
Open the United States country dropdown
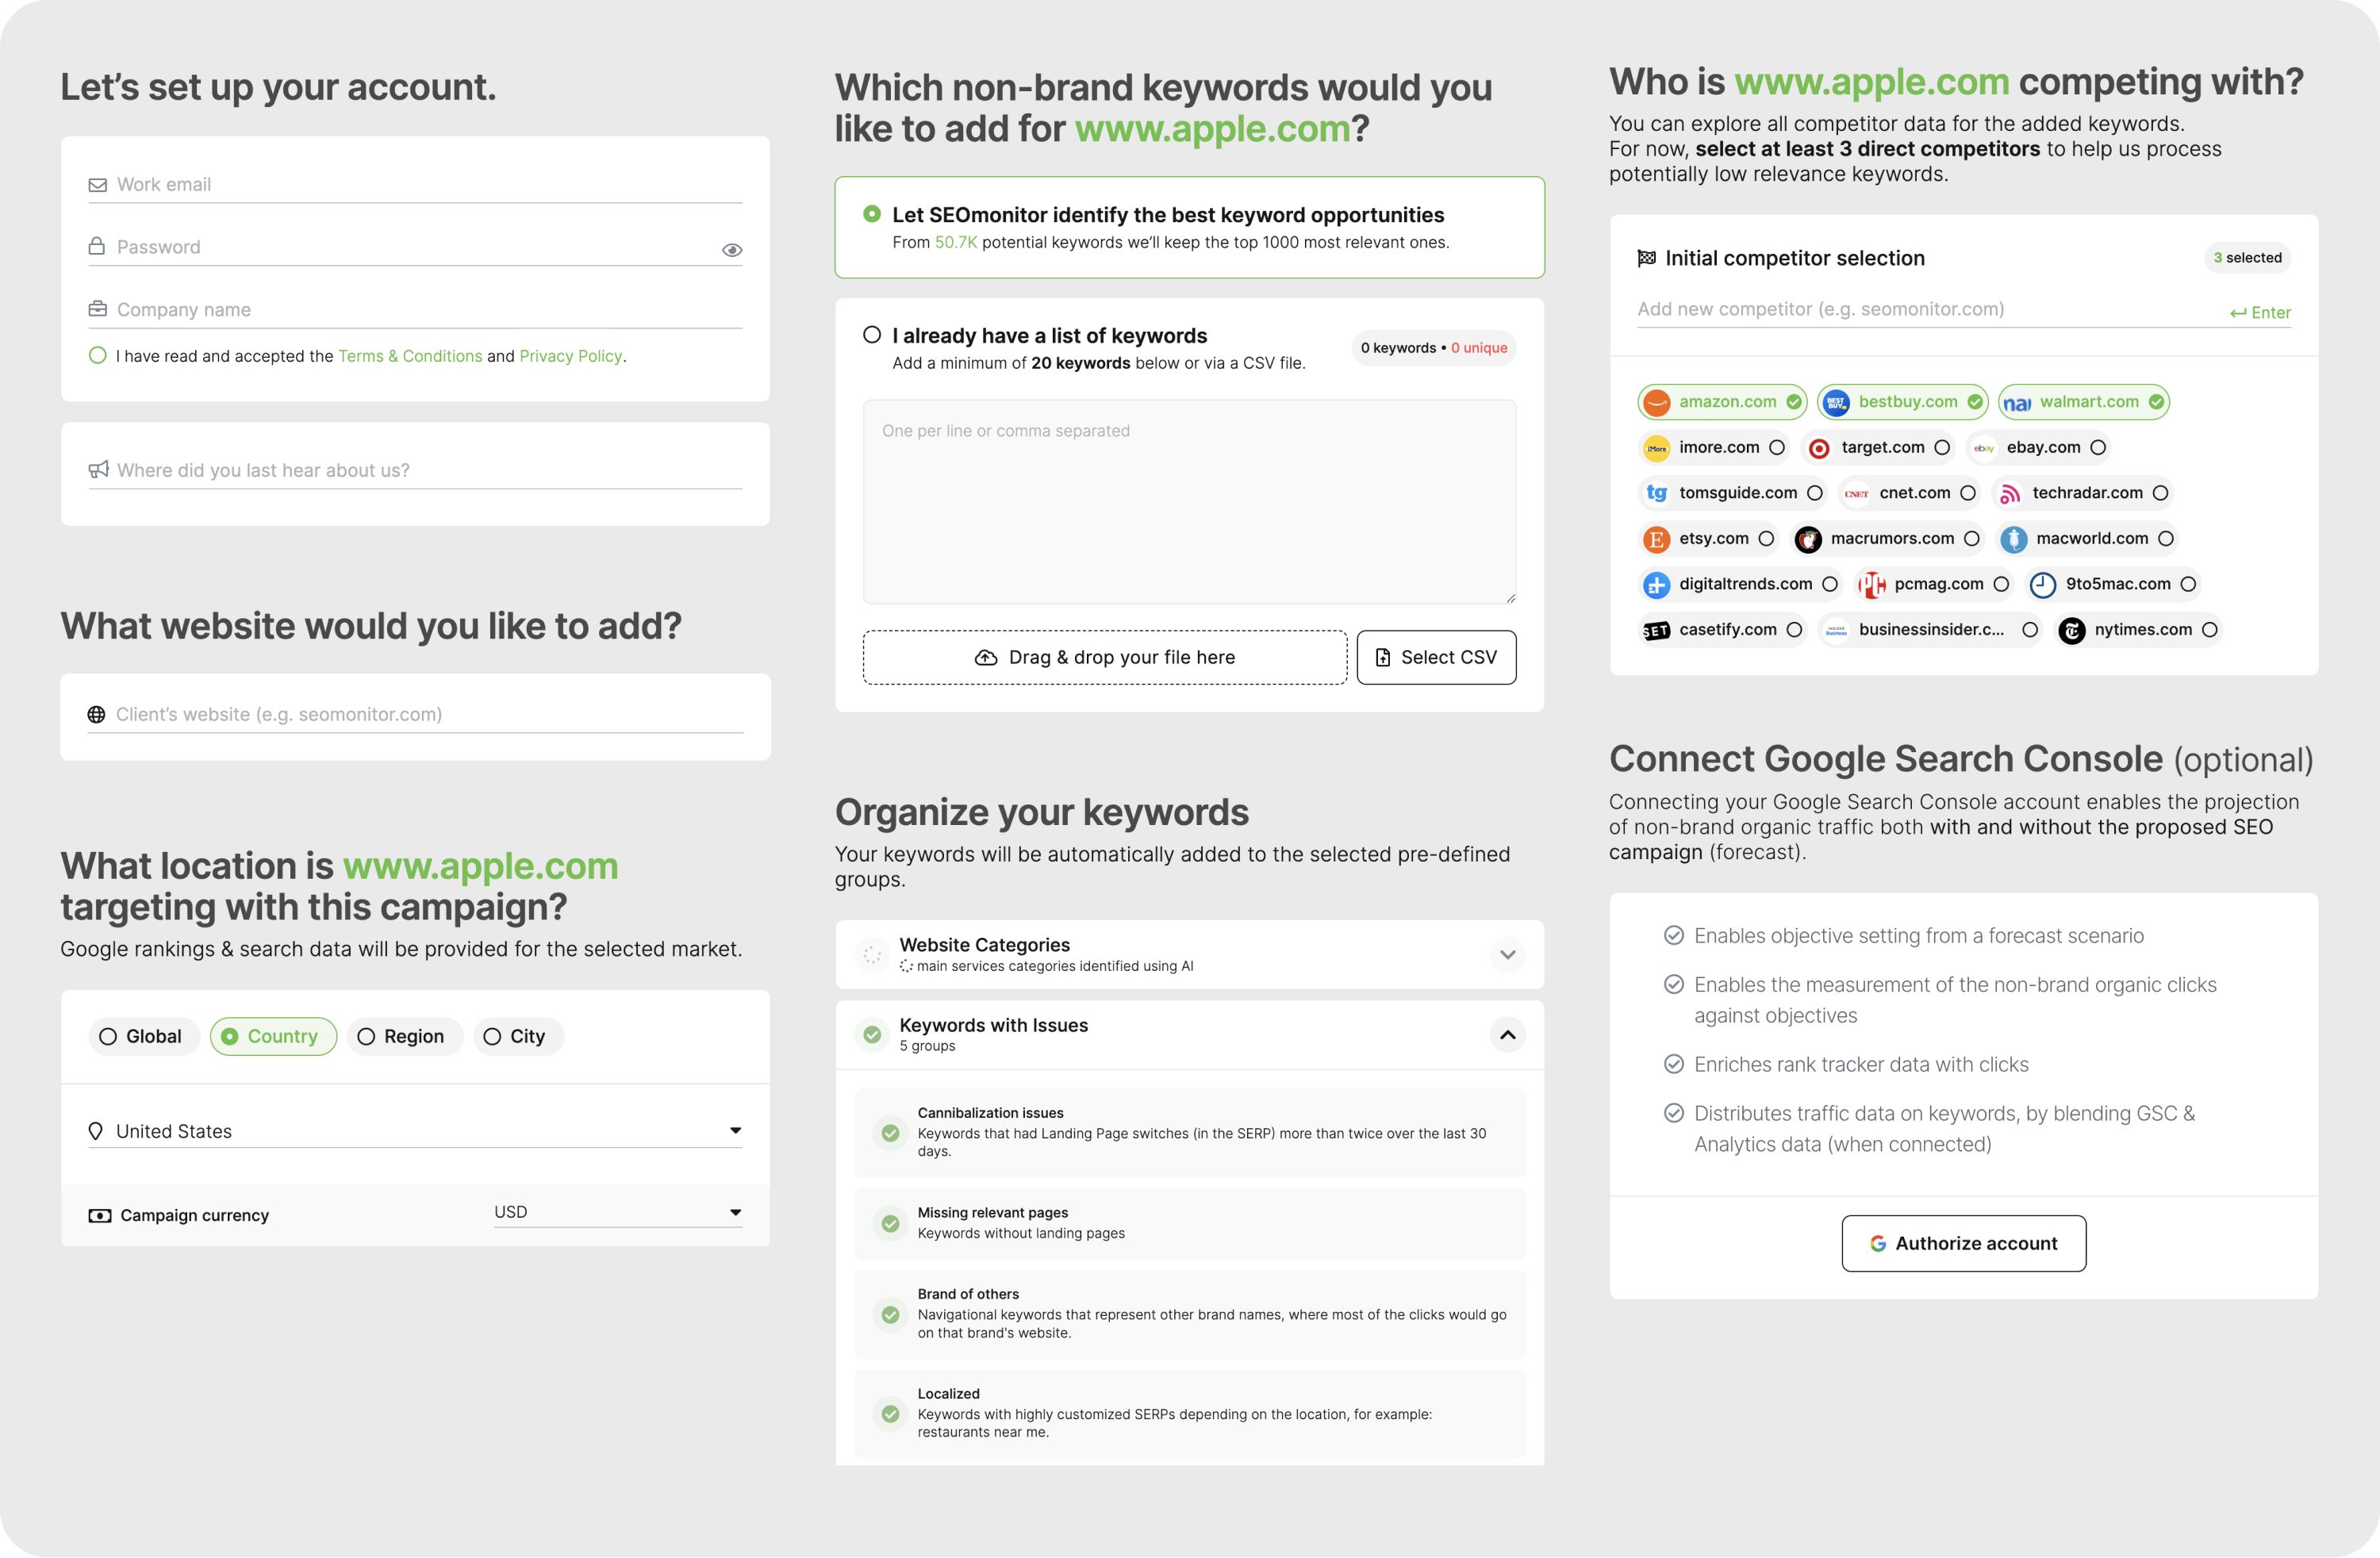(415, 1131)
